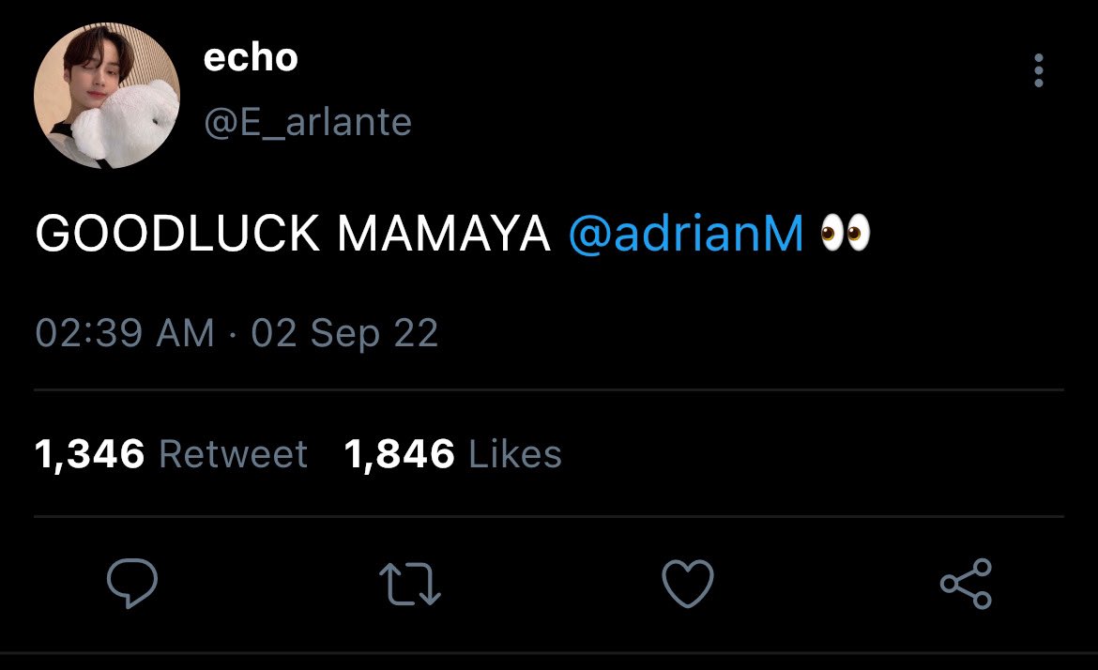Click the AM marker in the timestamp

185,332
